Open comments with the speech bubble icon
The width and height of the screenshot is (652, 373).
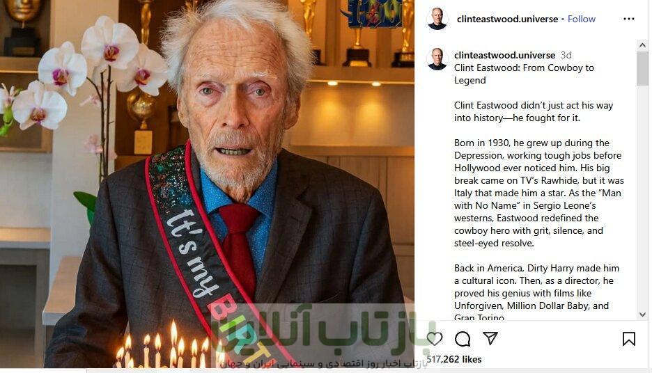click(x=463, y=339)
